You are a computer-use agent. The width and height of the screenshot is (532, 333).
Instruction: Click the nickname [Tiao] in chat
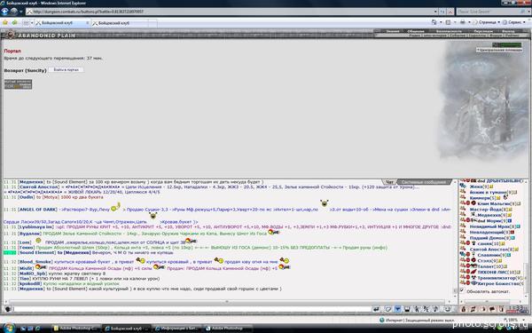click(x=25, y=279)
